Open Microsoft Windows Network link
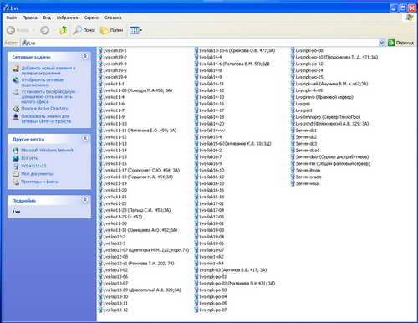The height and width of the screenshot is (323, 418). click(47, 150)
